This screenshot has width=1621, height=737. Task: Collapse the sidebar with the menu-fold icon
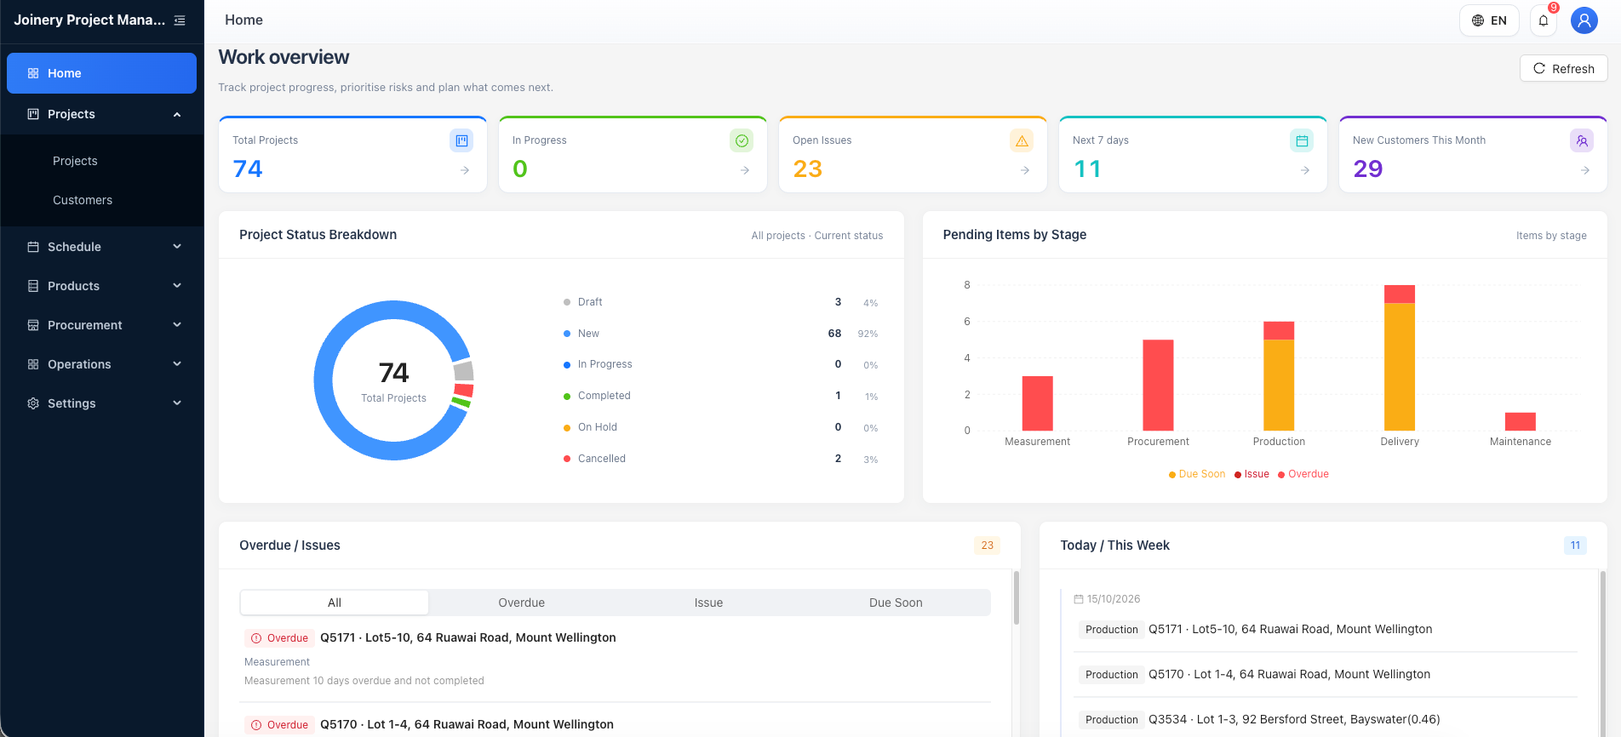[180, 20]
